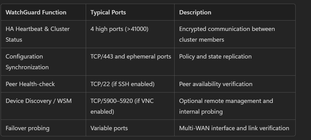
Task: Click the word Synchronization in first column
Action: (27, 67)
